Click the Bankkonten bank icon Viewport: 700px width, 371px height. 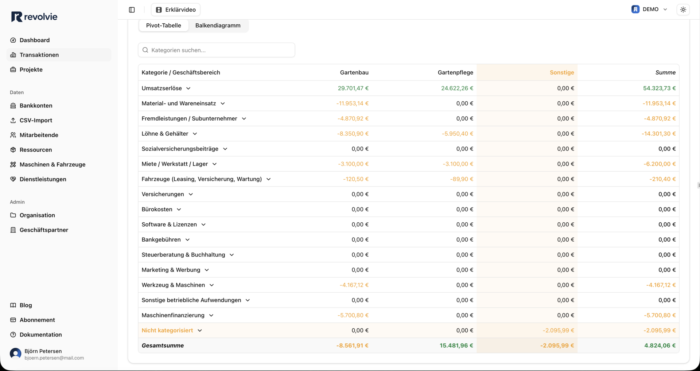click(13, 106)
